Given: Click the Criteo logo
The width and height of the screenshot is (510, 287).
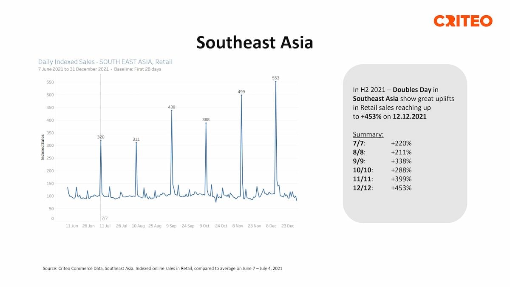Looking at the screenshot, I should coord(463,21).
